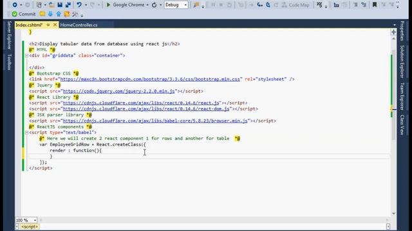Click the blue pull-down arrow icon
The image size is (412, 231).
pyautogui.click(x=50, y=14)
